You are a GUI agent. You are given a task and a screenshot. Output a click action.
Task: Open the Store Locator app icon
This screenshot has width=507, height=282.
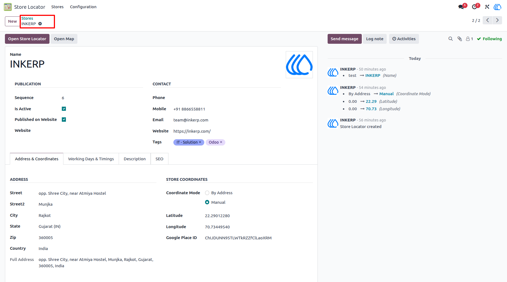(x=8, y=7)
